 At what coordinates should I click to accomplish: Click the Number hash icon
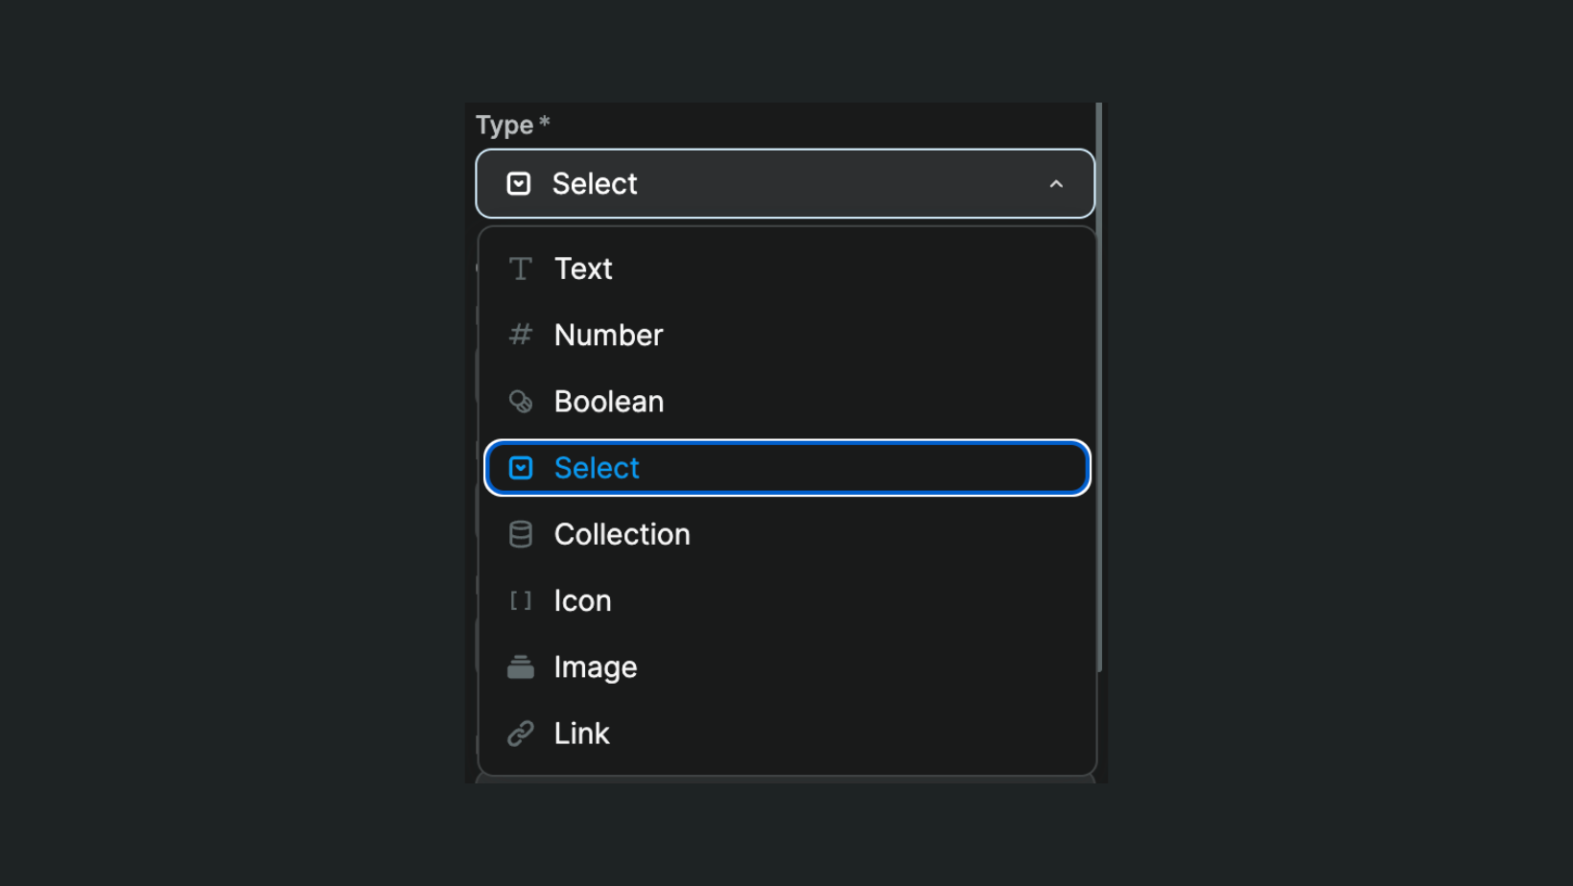click(520, 335)
